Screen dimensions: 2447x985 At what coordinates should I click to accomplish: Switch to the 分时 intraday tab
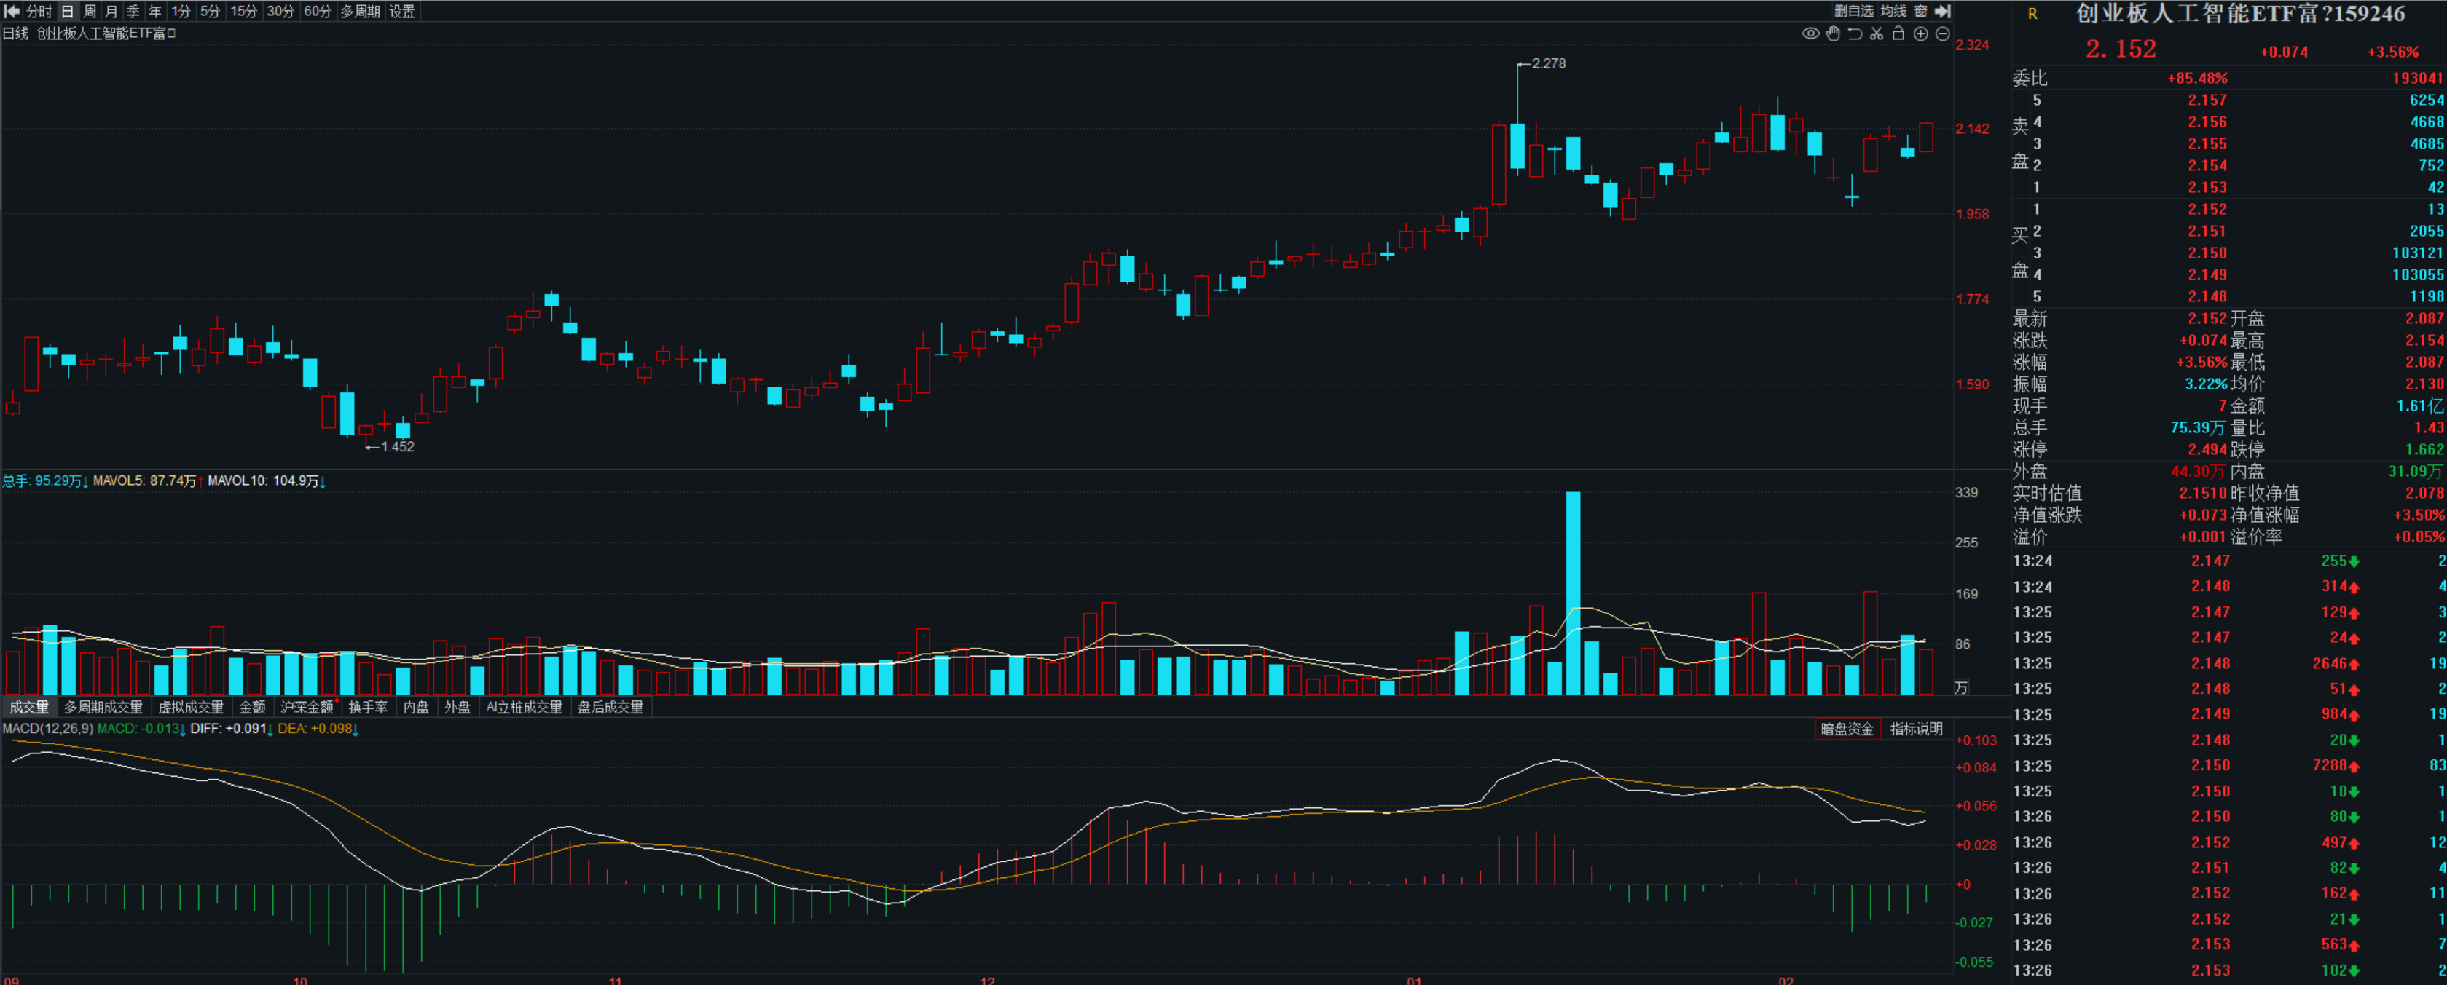coord(39,12)
